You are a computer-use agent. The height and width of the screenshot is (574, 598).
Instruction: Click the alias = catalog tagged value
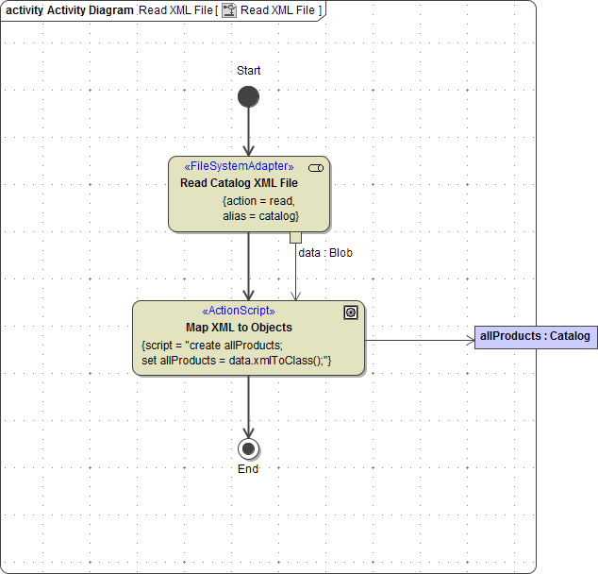(x=260, y=216)
